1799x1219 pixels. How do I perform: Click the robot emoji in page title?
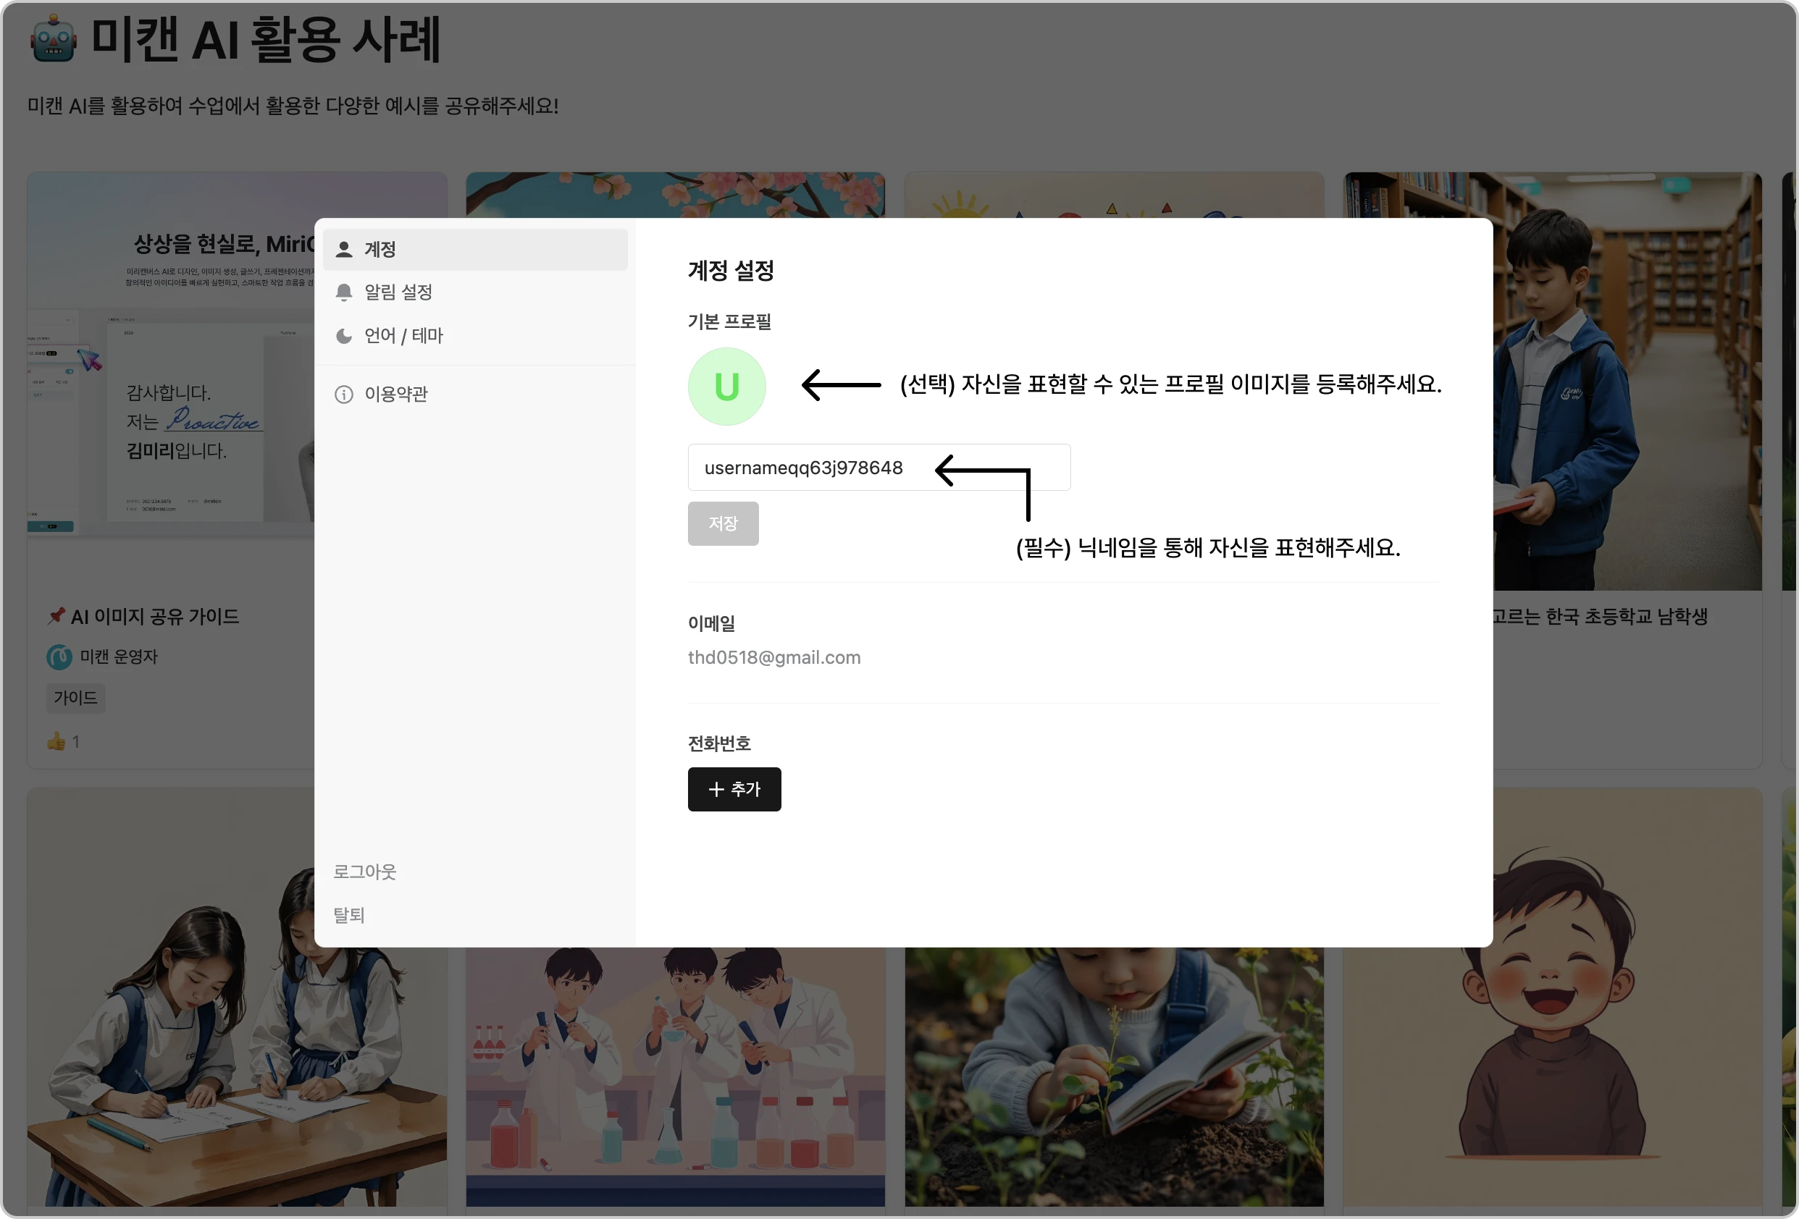click(54, 38)
